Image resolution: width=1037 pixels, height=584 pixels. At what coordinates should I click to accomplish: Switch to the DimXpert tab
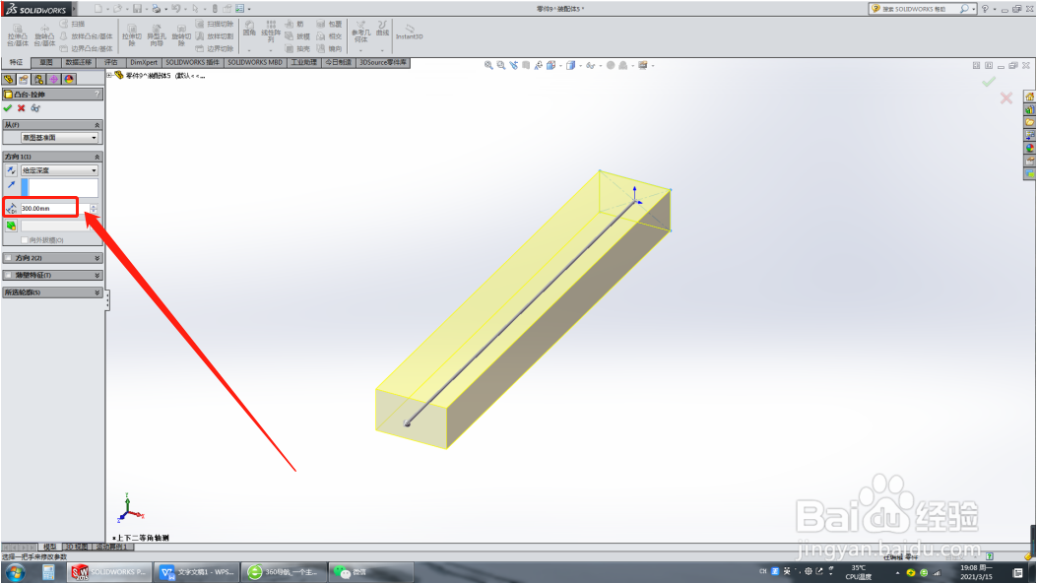[144, 62]
